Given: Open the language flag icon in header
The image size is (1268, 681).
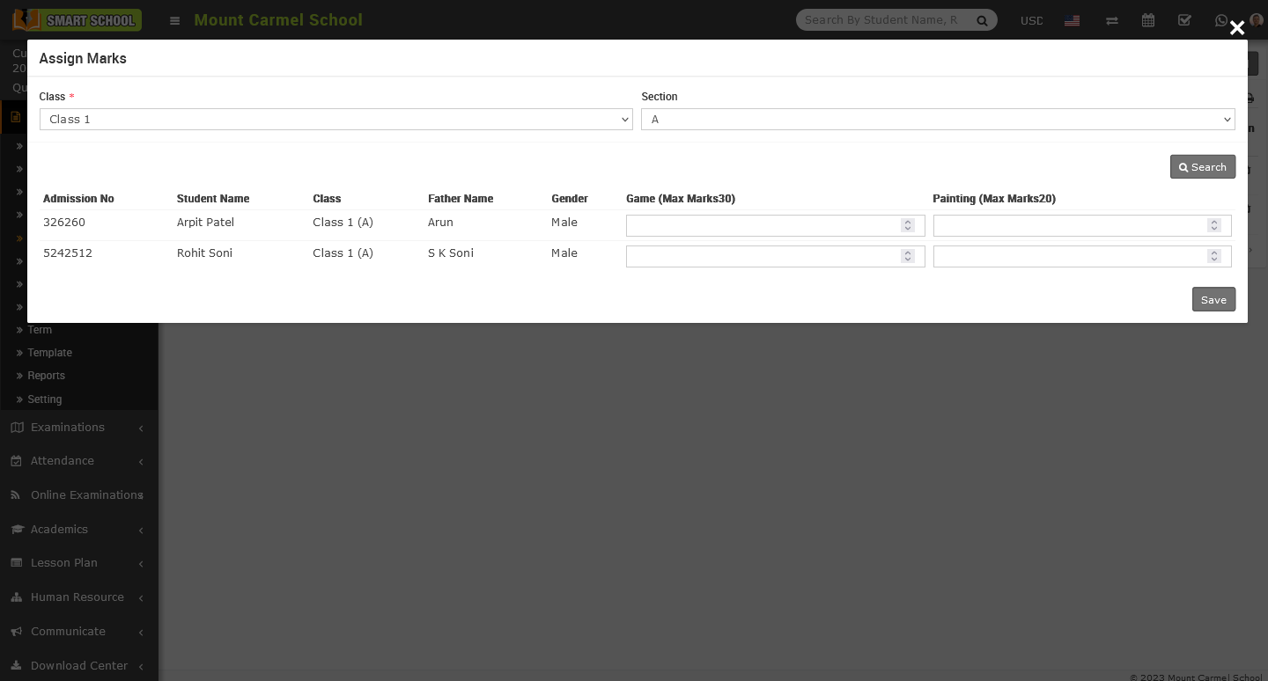Looking at the screenshot, I should pyautogui.click(x=1072, y=20).
